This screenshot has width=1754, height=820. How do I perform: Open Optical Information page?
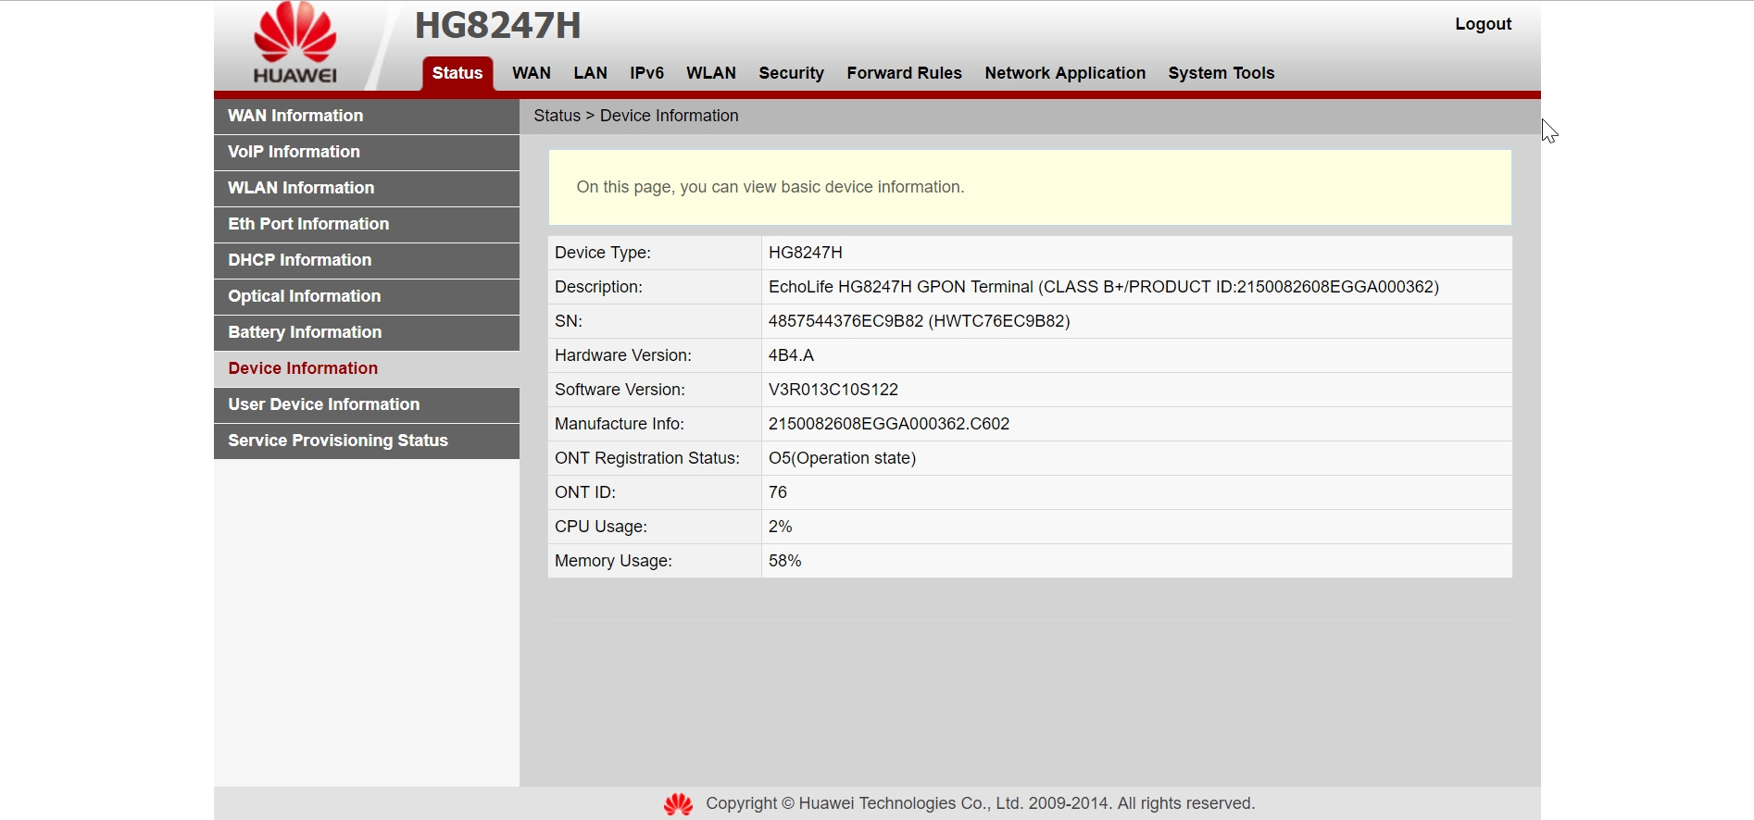367,296
